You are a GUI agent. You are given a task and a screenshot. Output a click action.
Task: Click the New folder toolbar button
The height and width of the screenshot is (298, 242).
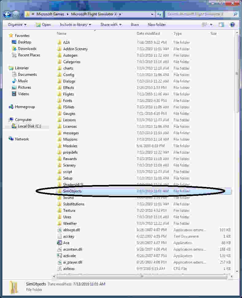pyautogui.click(x=157, y=25)
